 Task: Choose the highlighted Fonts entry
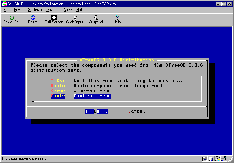click(58, 96)
